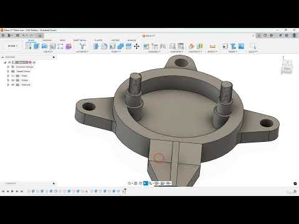This screenshot has width=299, height=224.
Task: Expand the Named Views node
Action: point(8,72)
